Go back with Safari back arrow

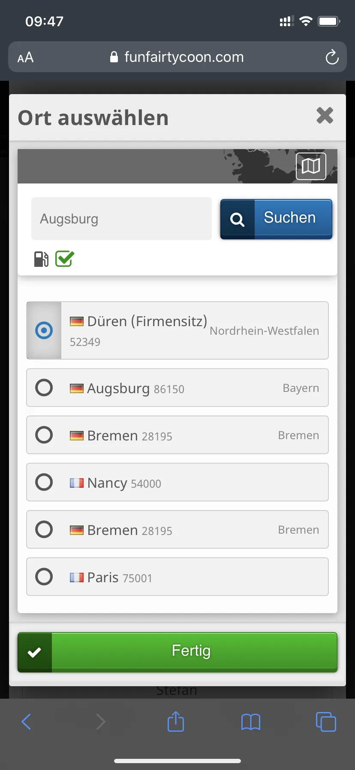(27, 721)
